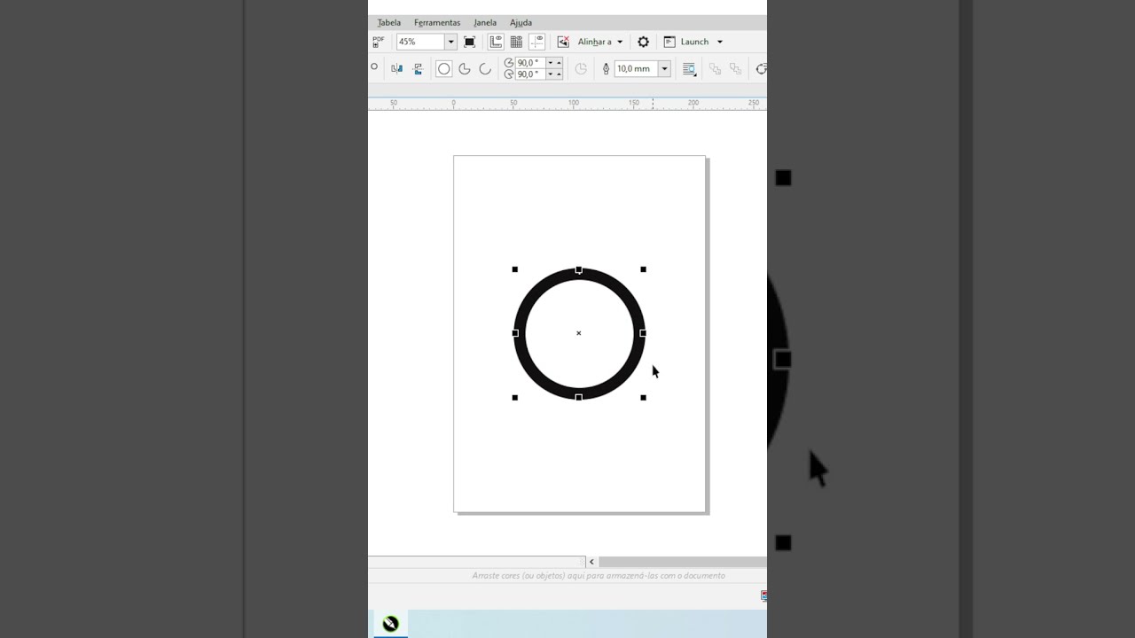The width and height of the screenshot is (1135, 638).
Task: Click the CorelDRAW taskbar icon
Action: [390, 624]
